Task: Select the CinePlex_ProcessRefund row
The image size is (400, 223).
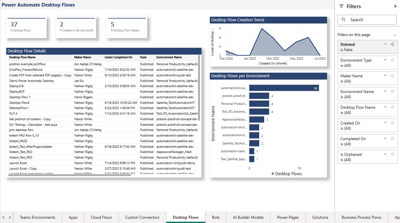Action: [x=103, y=70]
